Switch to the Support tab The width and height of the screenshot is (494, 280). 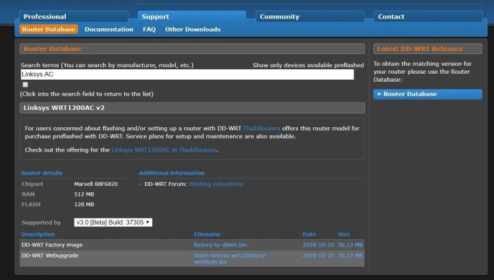[155, 16]
